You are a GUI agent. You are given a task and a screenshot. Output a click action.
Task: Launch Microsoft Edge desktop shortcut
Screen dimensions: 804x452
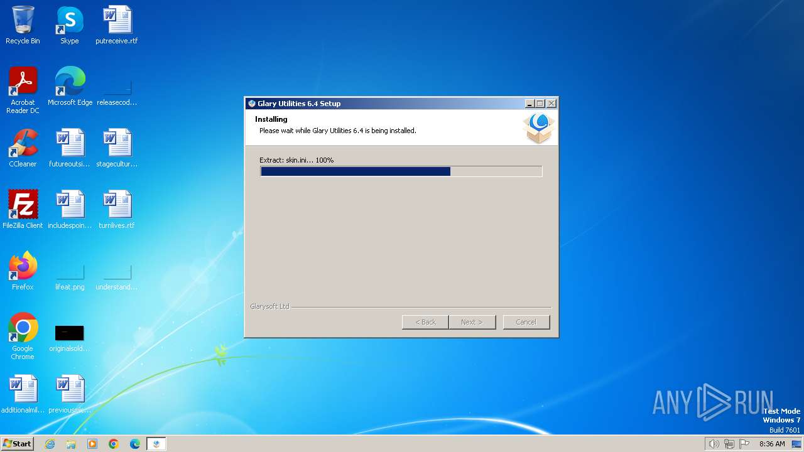(x=70, y=87)
